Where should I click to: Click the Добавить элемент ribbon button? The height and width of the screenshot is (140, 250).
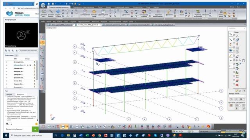pos(51,13)
